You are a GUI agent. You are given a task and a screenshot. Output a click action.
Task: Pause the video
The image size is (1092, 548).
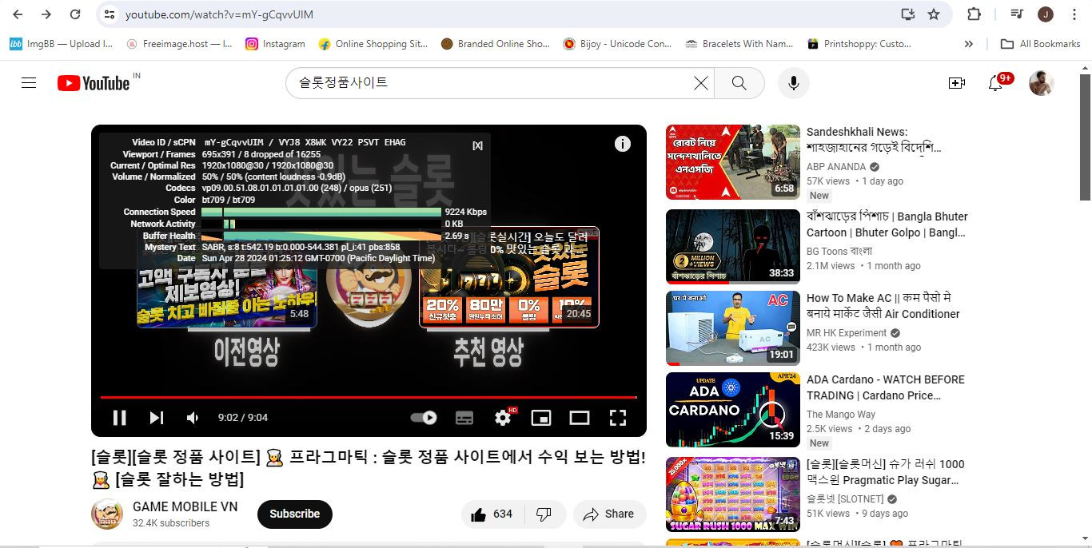coord(119,418)
